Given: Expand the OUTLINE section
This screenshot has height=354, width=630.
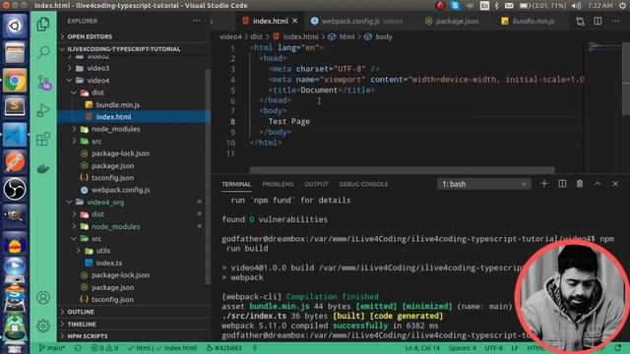Looking at the screenshot, I should (x=135, y=312).
